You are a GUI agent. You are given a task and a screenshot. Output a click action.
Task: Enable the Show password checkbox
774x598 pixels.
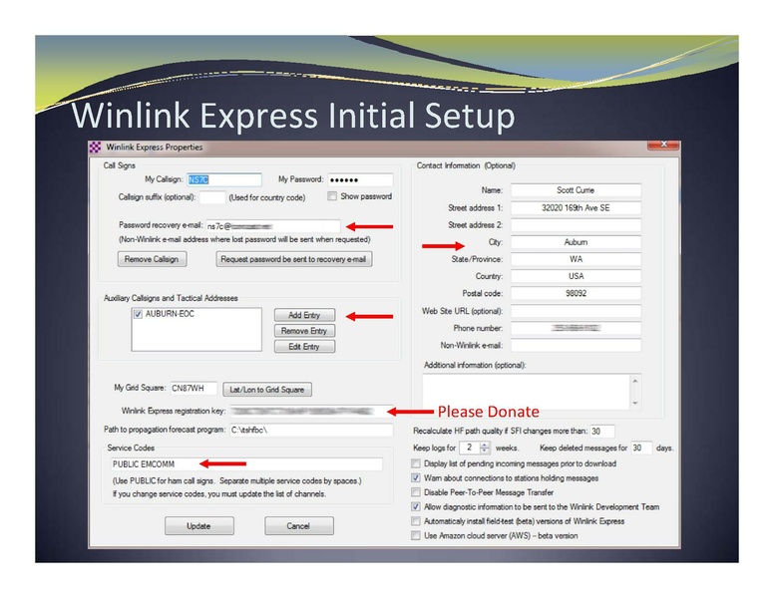click(332, 196)
